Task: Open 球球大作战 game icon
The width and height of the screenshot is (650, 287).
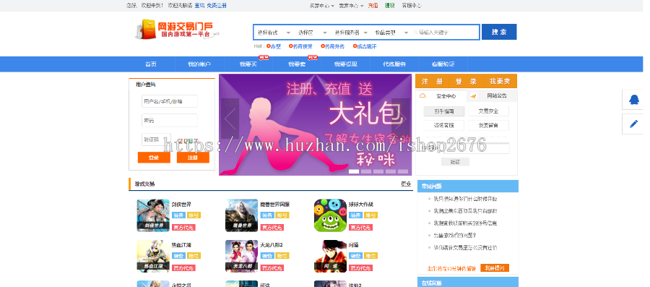Action: point(330,215)
